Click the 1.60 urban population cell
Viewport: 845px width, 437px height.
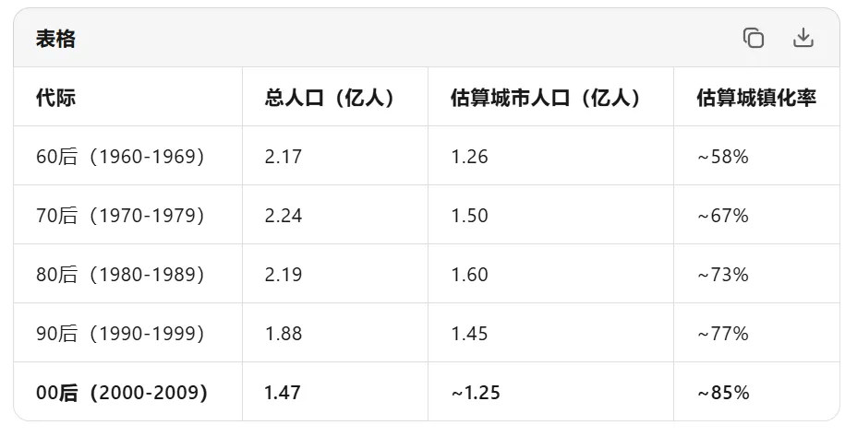tap(469, 275)
